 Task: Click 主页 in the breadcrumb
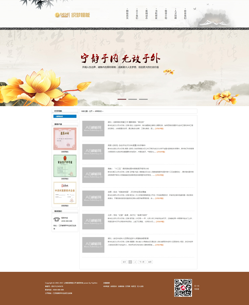pyautogui.click(x=91, y=111)
